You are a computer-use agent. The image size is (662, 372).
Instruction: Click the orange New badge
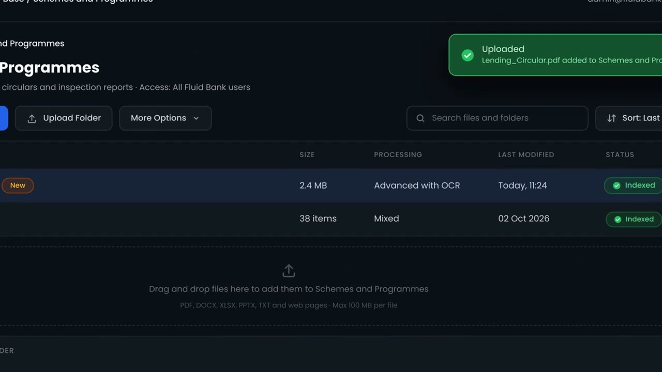pyautogui.click(x=18, y=185)
